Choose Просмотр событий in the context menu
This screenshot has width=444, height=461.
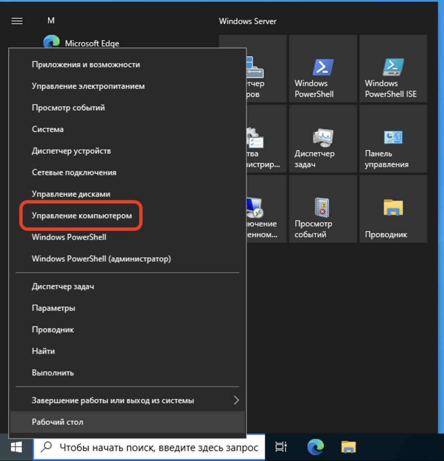pyautogui.click(x=128, y=108)
